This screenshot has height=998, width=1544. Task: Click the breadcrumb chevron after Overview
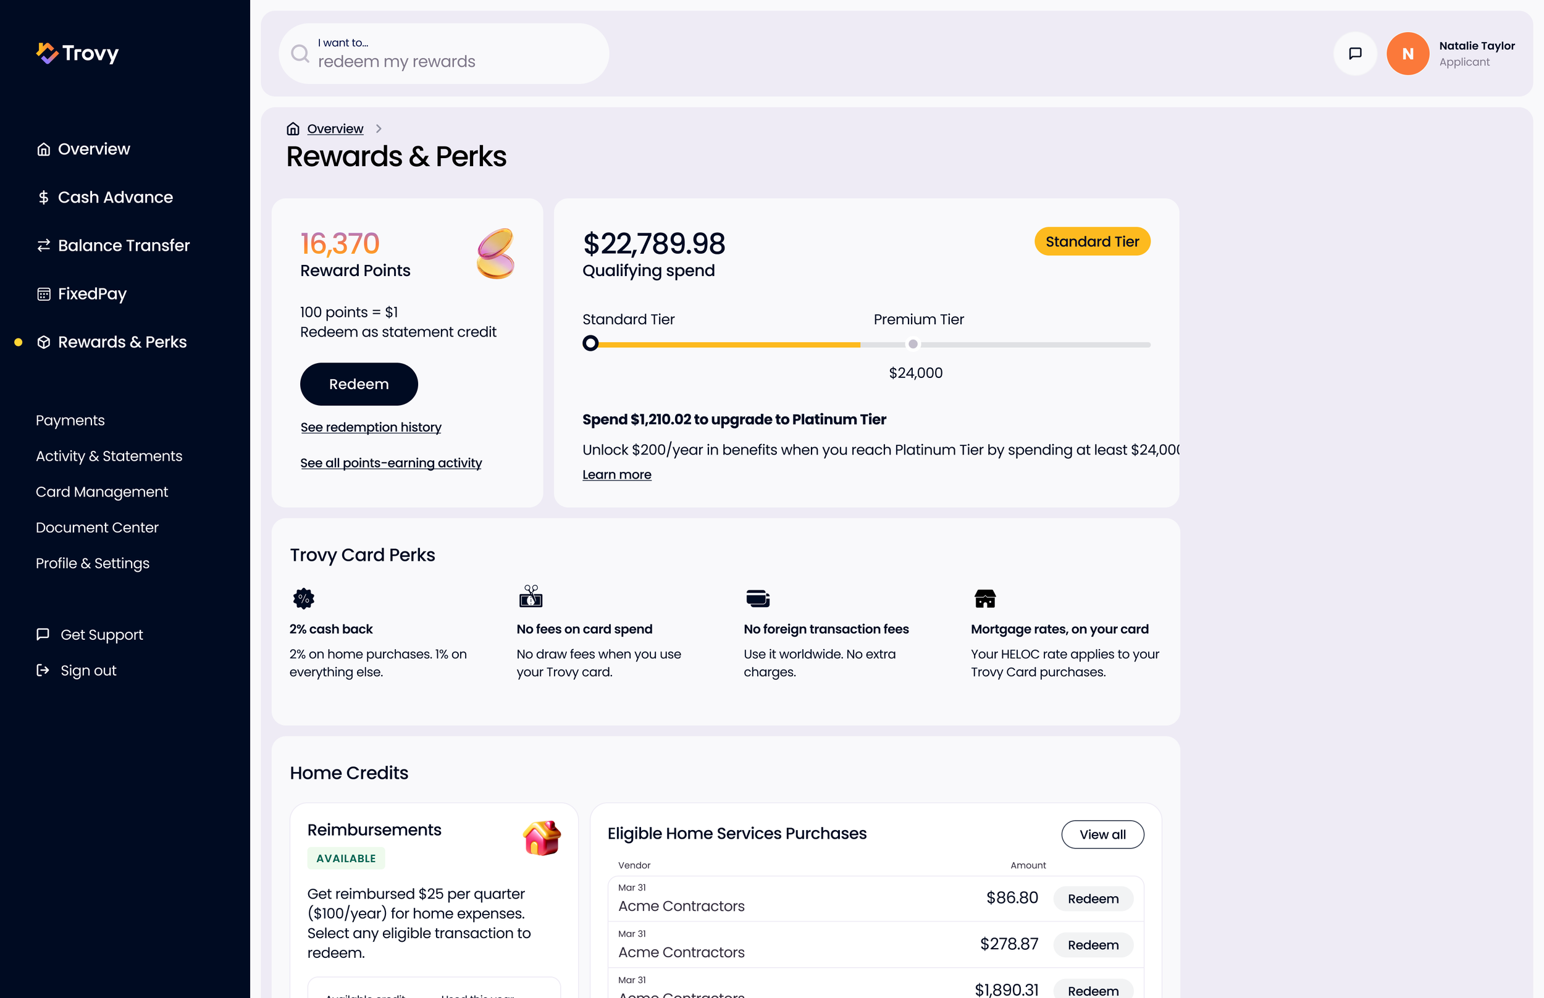(379, 128)
